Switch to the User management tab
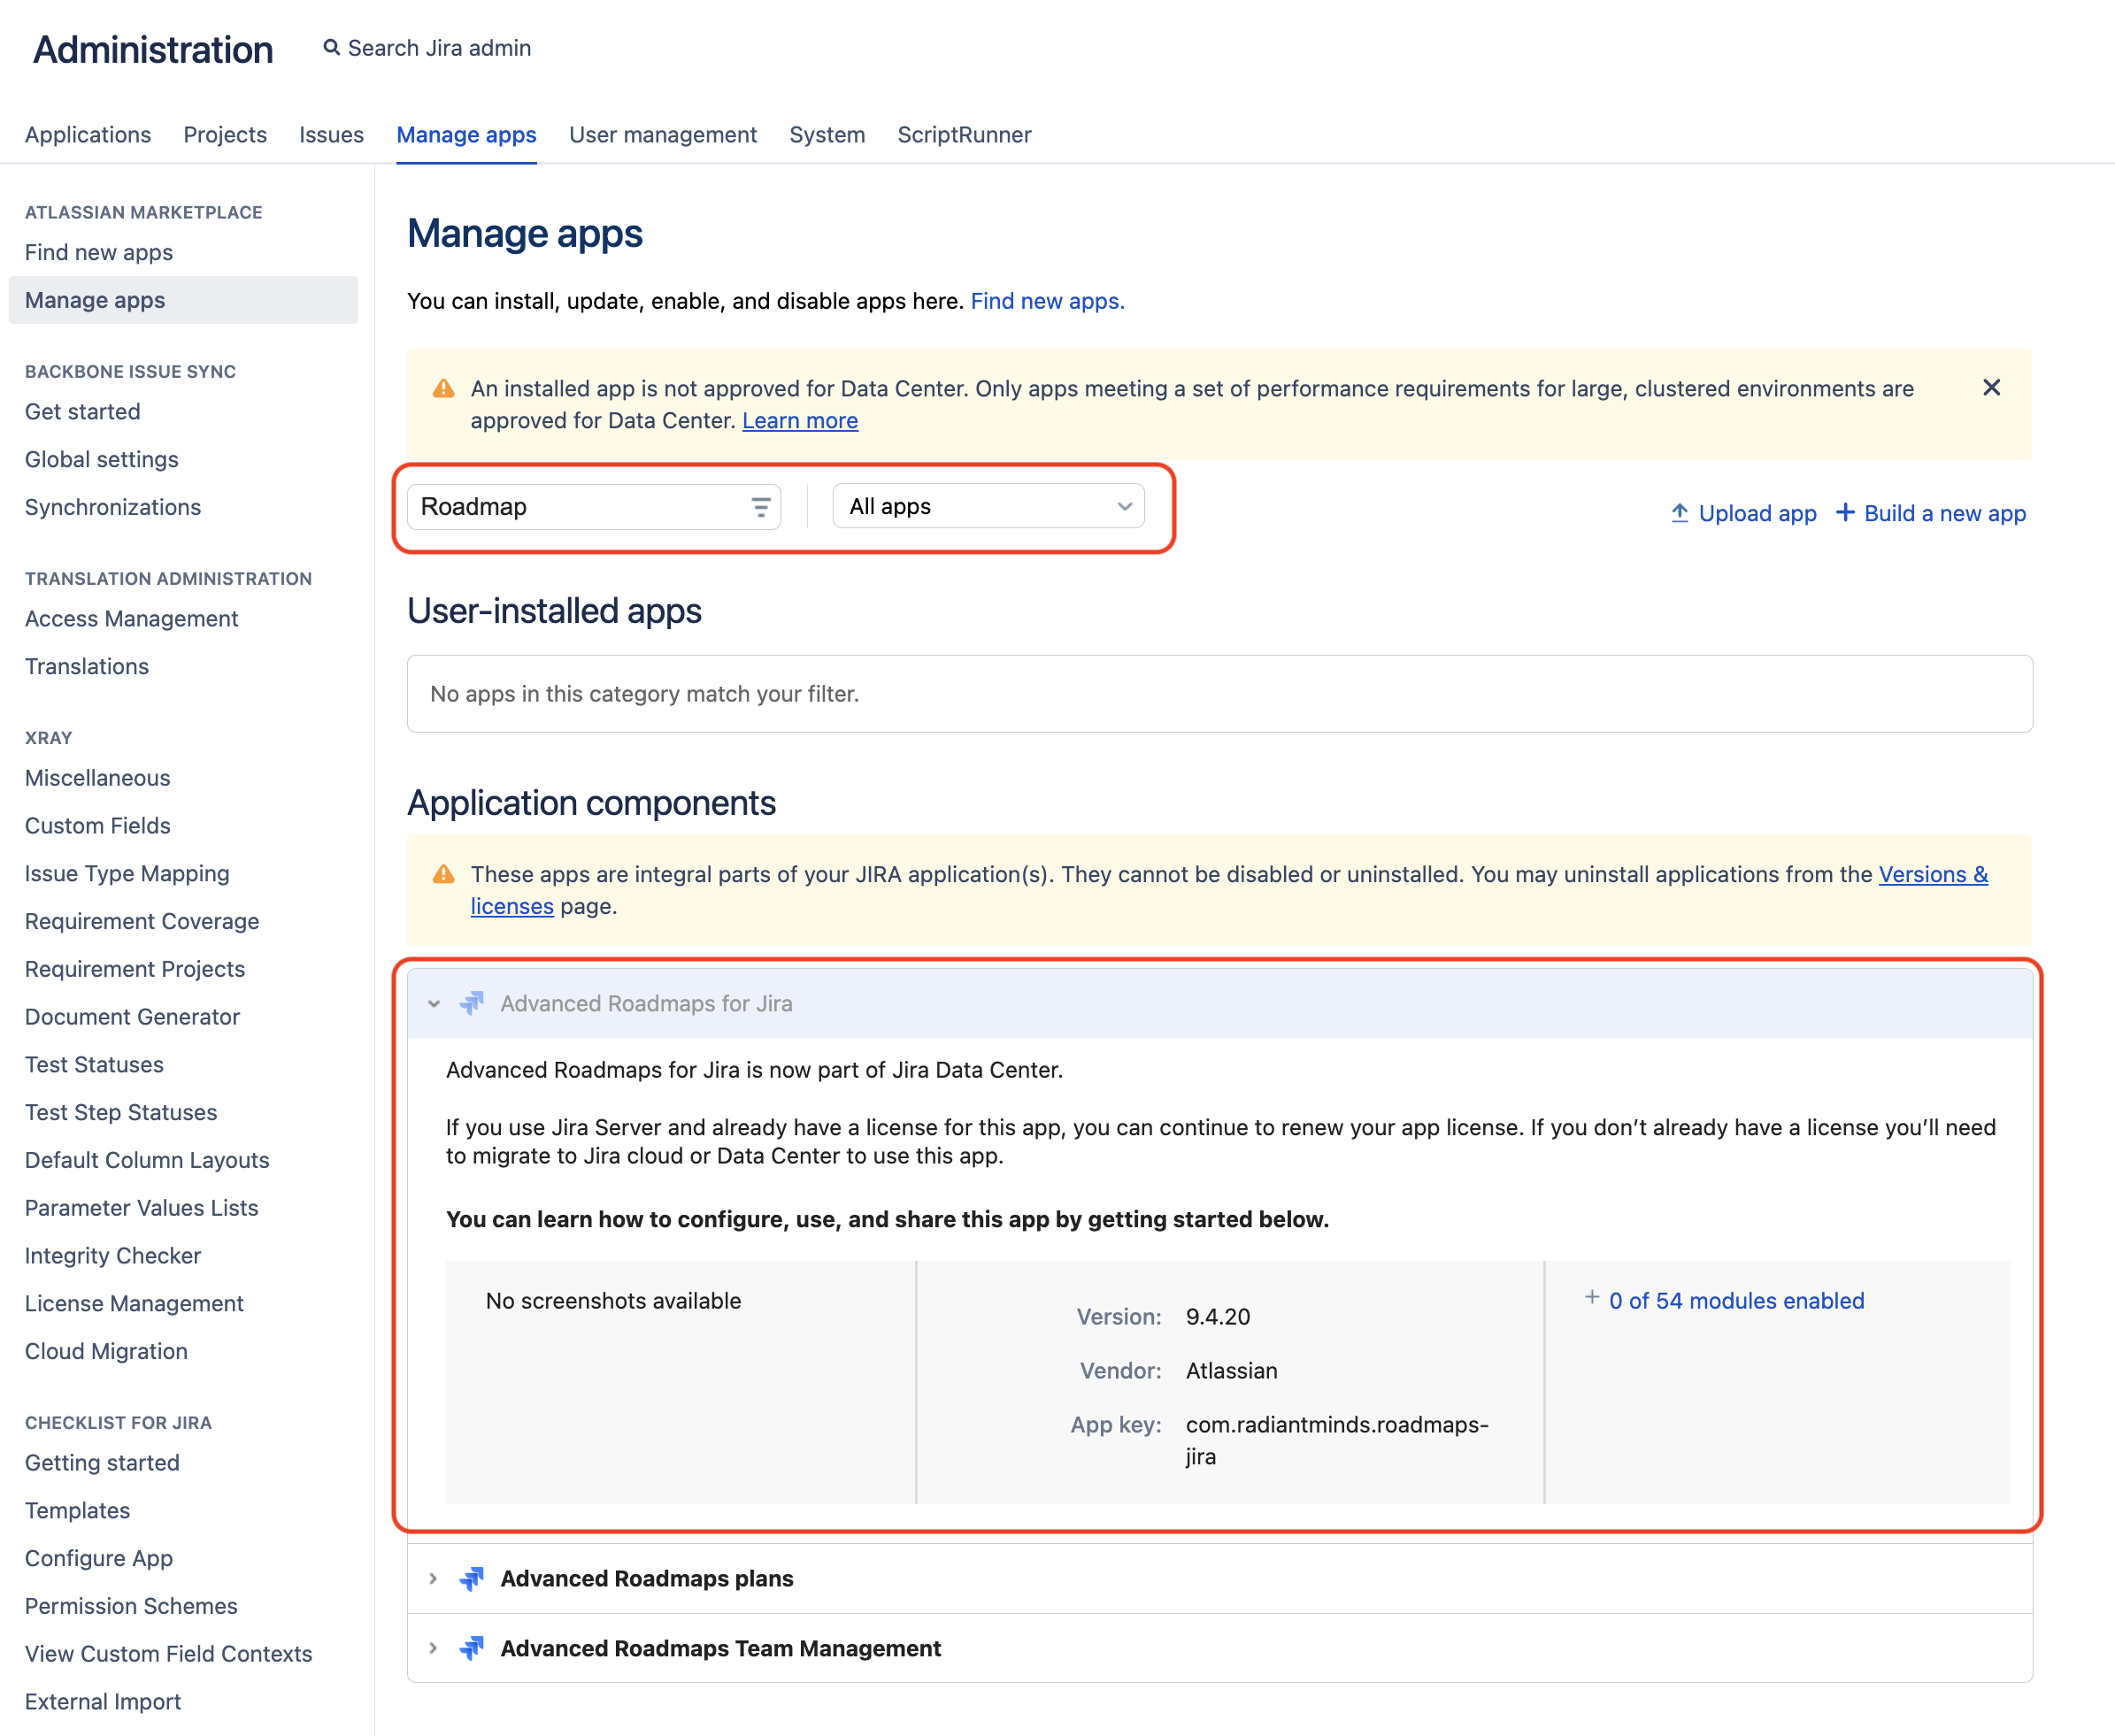2115x1736 pixels. point(662,135)
